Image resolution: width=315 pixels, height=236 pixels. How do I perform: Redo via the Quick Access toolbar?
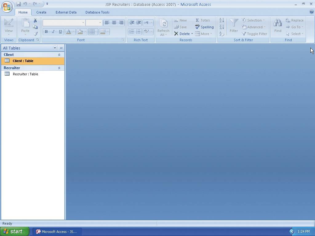point(35,4)
